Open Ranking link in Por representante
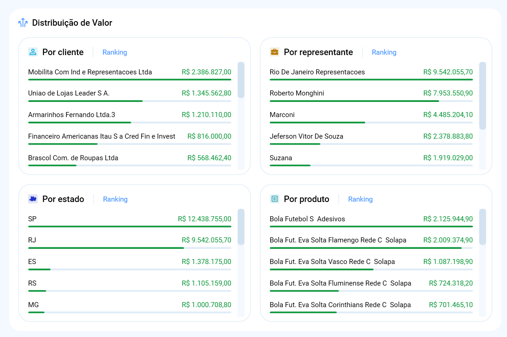 pos(384,52)
